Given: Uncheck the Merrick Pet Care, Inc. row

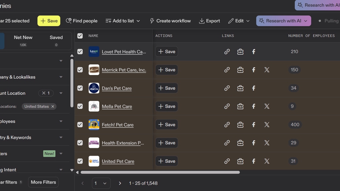Looking at the screenshot, I should (80, 70).
